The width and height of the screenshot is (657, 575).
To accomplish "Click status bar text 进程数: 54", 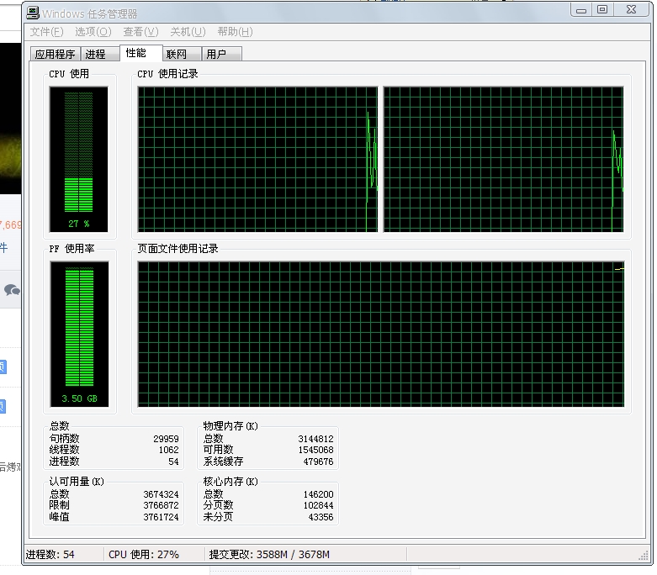I will pos(50,555).
